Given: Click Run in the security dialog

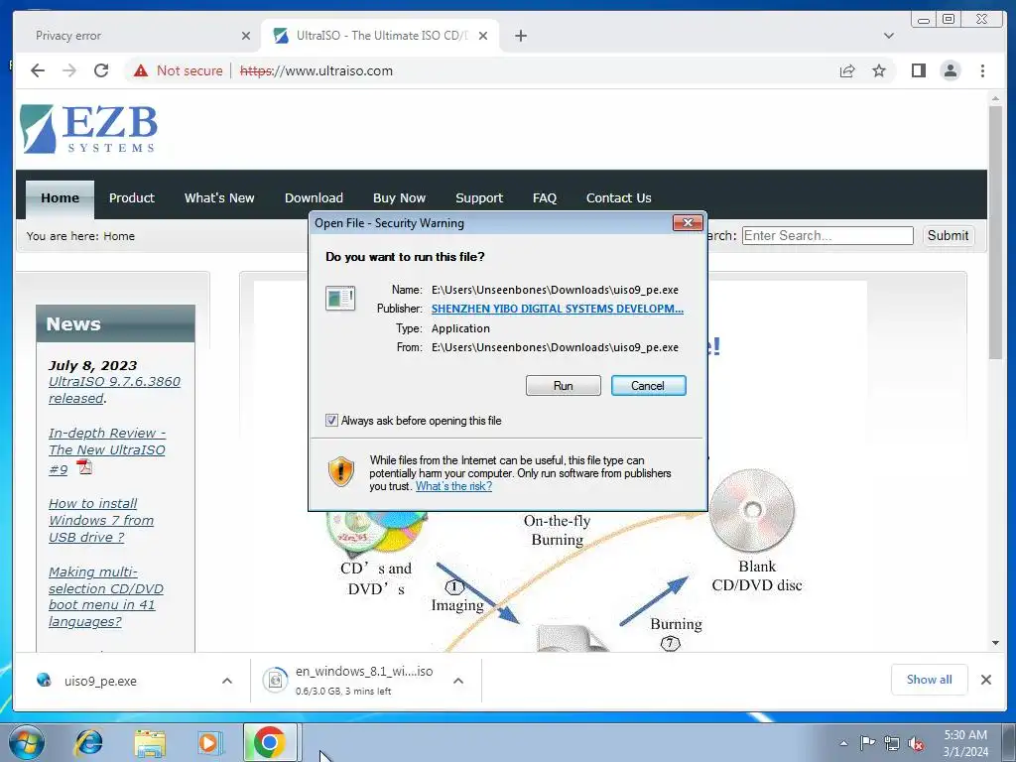Looking at the screenshot, I should [x=564, y=386].
